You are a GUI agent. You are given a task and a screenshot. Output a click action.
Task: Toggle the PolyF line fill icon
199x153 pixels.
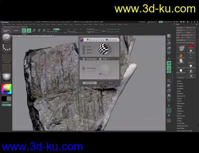(169, 100)
